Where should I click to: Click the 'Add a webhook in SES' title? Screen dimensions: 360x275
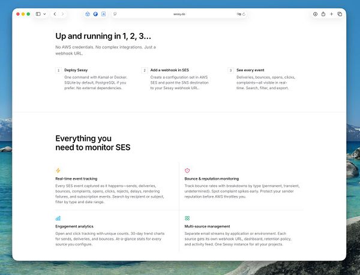(x=170, y=70)
